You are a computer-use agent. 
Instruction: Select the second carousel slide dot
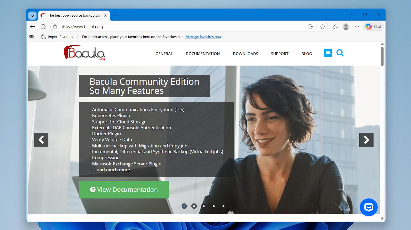194,206
